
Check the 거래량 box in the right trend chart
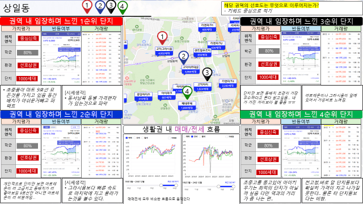[x=227, y=137]
